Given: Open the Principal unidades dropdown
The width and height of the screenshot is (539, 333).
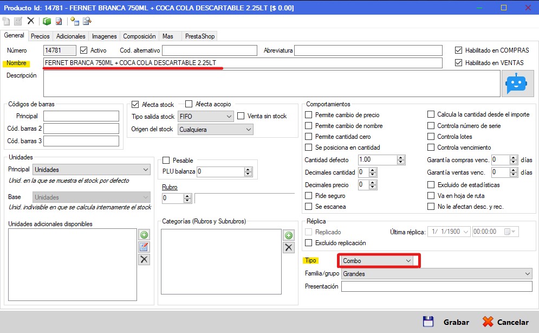Looking at the screenshot, I should 92,170.
